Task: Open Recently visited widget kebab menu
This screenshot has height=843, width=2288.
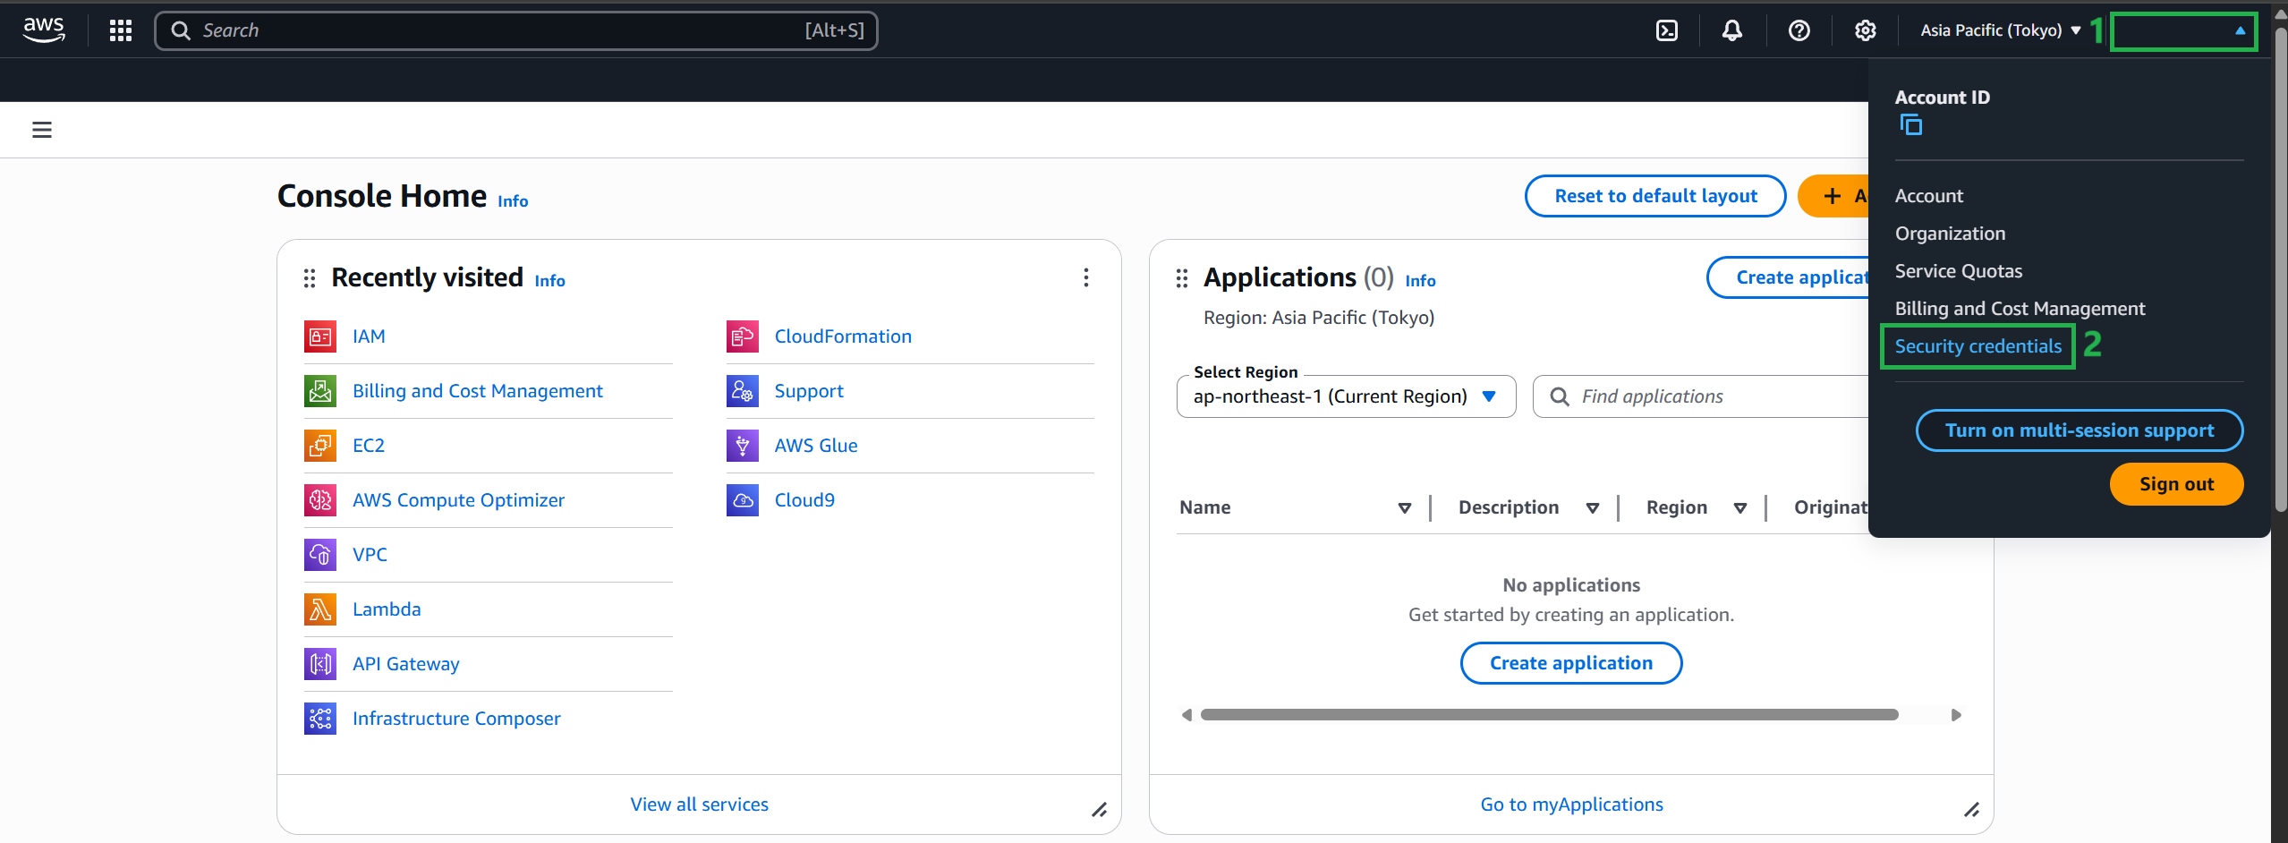Action: [x=1085, y=277]
